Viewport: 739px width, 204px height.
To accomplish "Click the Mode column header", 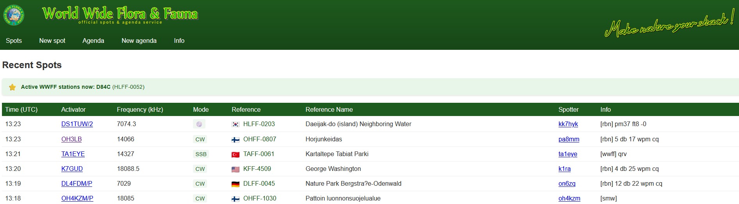I will tap(201, 110).
